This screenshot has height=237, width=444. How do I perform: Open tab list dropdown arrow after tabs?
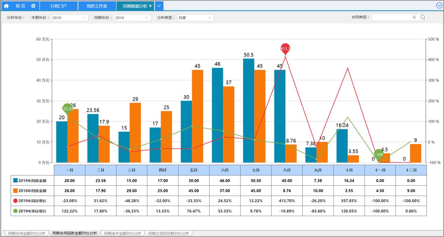pyautogui.click(x=159, y=6)
